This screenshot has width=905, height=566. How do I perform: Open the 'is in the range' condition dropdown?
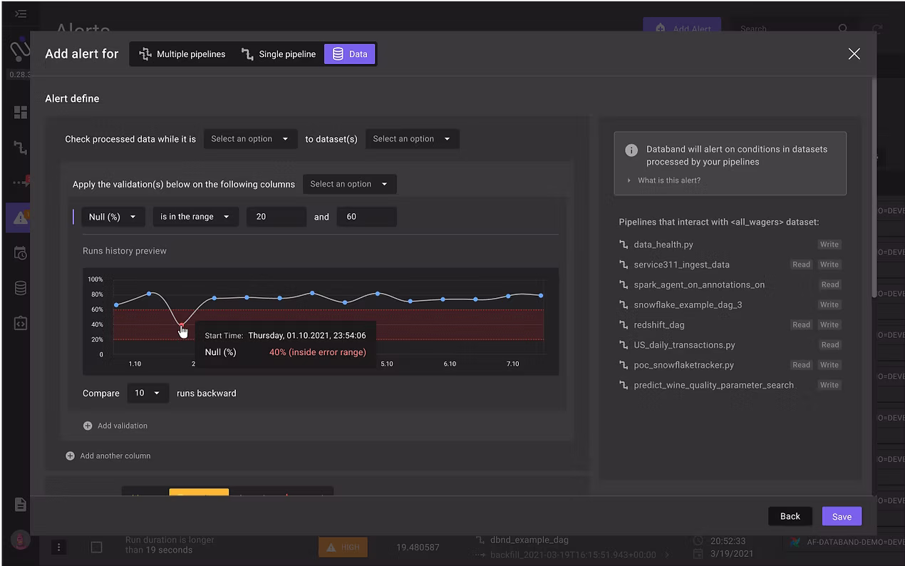(x=195, y=217)
